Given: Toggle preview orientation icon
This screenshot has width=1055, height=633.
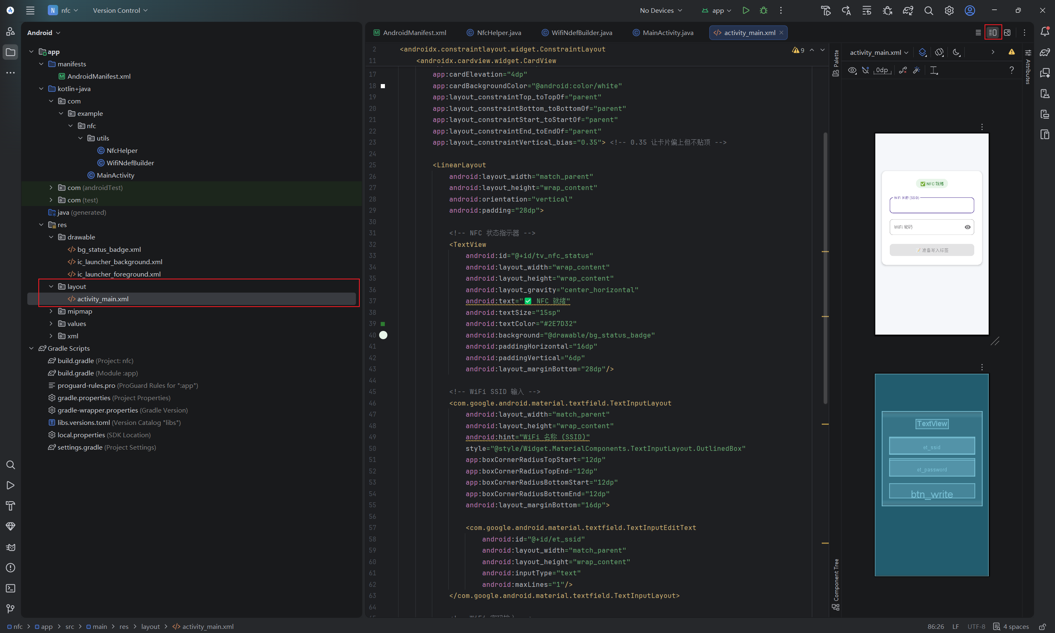Looking at the screenshot, I should (x=940, y=52).
